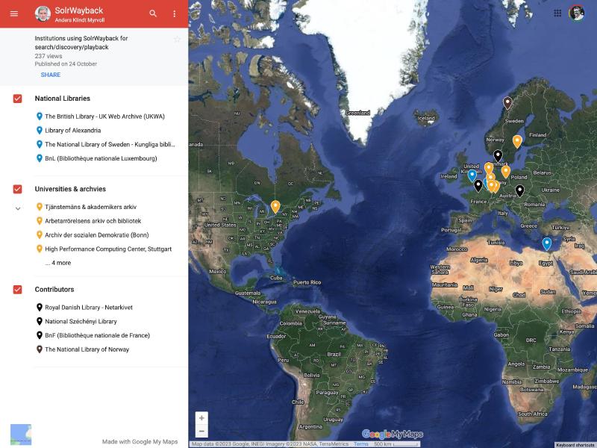Screen dimensions: 597x448
Task: Click the blue map pin in Egypt
Action: 547,243
